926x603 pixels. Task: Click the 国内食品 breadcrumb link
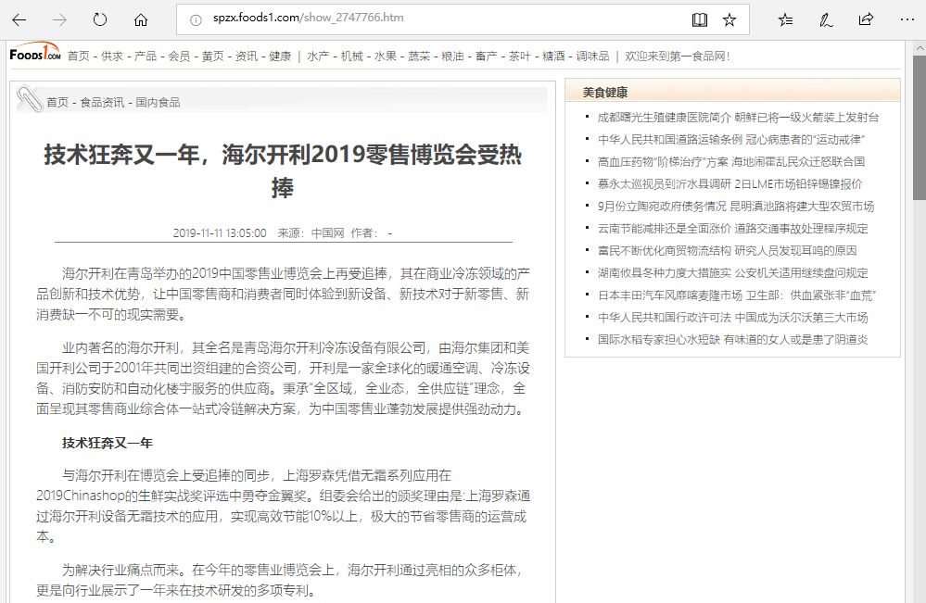point(158,102)
